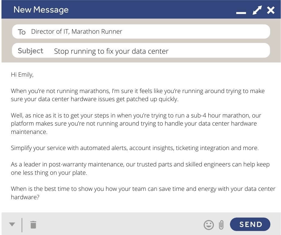
Task: Open more options dropdown arrow beside trash
Action: (x=12, y=225)
